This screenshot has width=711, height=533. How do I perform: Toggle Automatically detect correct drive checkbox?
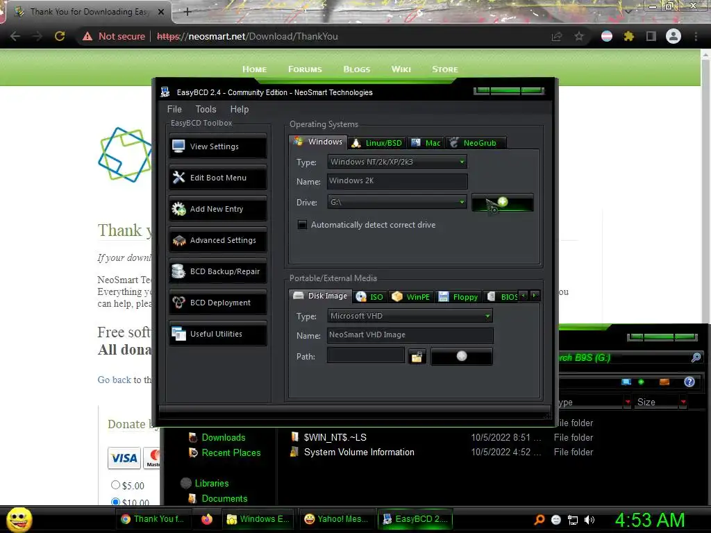tap(302, 225)
